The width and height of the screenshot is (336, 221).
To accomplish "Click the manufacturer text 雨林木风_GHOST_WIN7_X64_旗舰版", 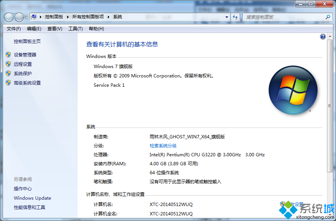I will [x=187, y=137].
